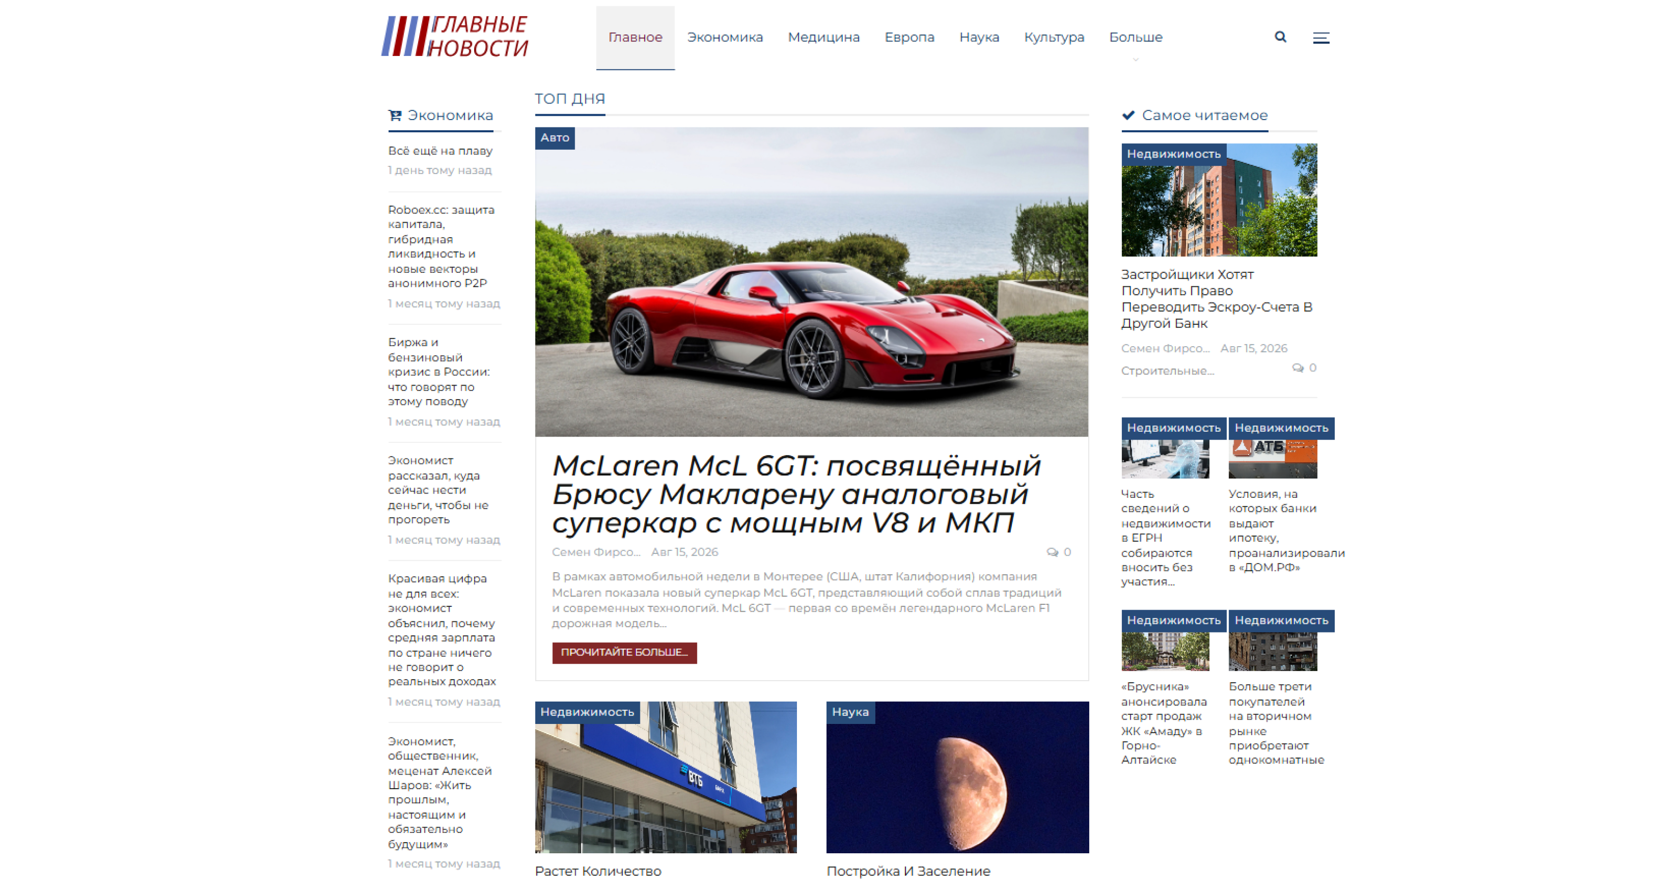Screen dimensions: 1679x881
Task: Open Брусника residential complex thumbnail
Action: pos(1165,651)
